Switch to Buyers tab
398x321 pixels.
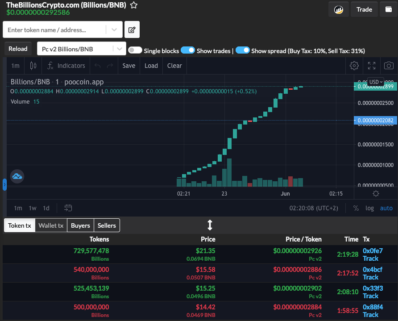pyautogui.click(x=80, y=225)
